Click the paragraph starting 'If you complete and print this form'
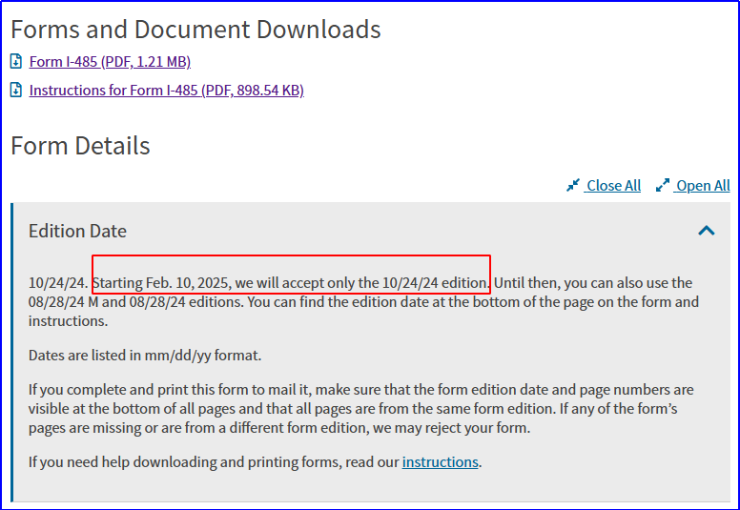This screenshot has width=740, height=510. [x=361, y=409]
